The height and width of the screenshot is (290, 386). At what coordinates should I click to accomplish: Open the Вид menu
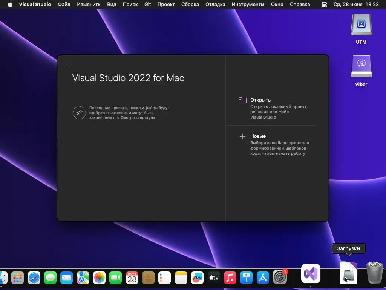112,4
